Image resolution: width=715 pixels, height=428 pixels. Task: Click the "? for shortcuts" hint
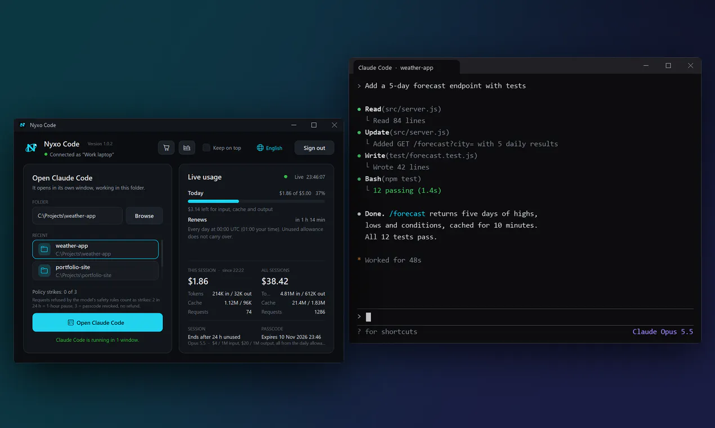[387, 332]
